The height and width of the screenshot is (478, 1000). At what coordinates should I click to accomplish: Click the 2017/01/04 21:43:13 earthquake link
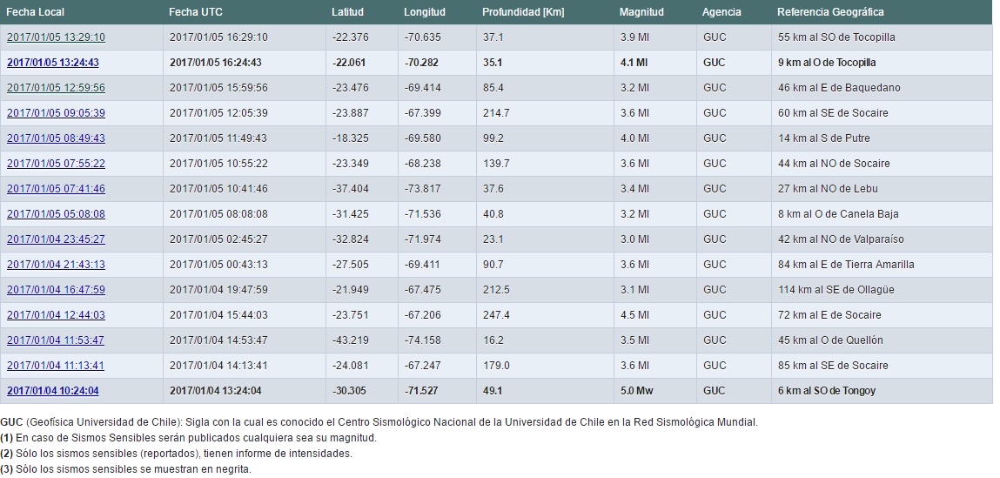[x=56, y=265]
